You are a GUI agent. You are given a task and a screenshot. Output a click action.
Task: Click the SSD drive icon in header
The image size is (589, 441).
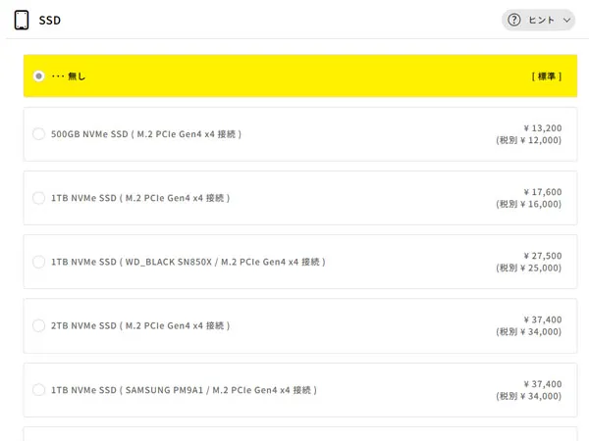(x=22, y=20)
